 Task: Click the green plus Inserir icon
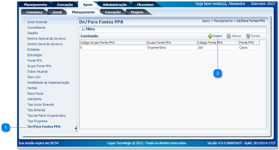pos(210,36)
